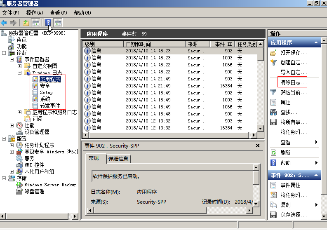Expand the 复制 submenu arrow
This screenshot has width=327, height=230.
coord(316,204)
